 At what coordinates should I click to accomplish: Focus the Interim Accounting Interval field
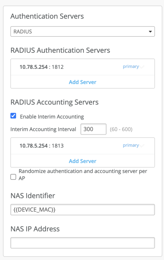coord(93,129)
